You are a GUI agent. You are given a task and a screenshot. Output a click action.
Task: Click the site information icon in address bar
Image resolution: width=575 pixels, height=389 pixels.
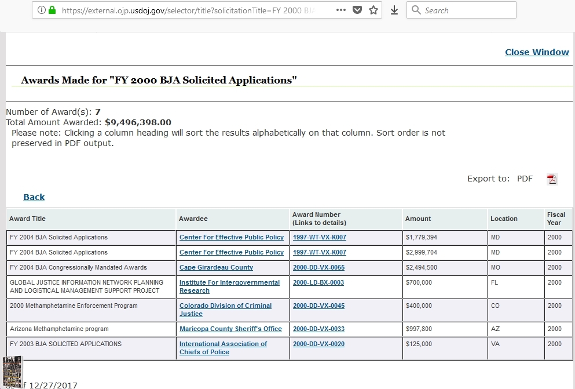(42, 10)
